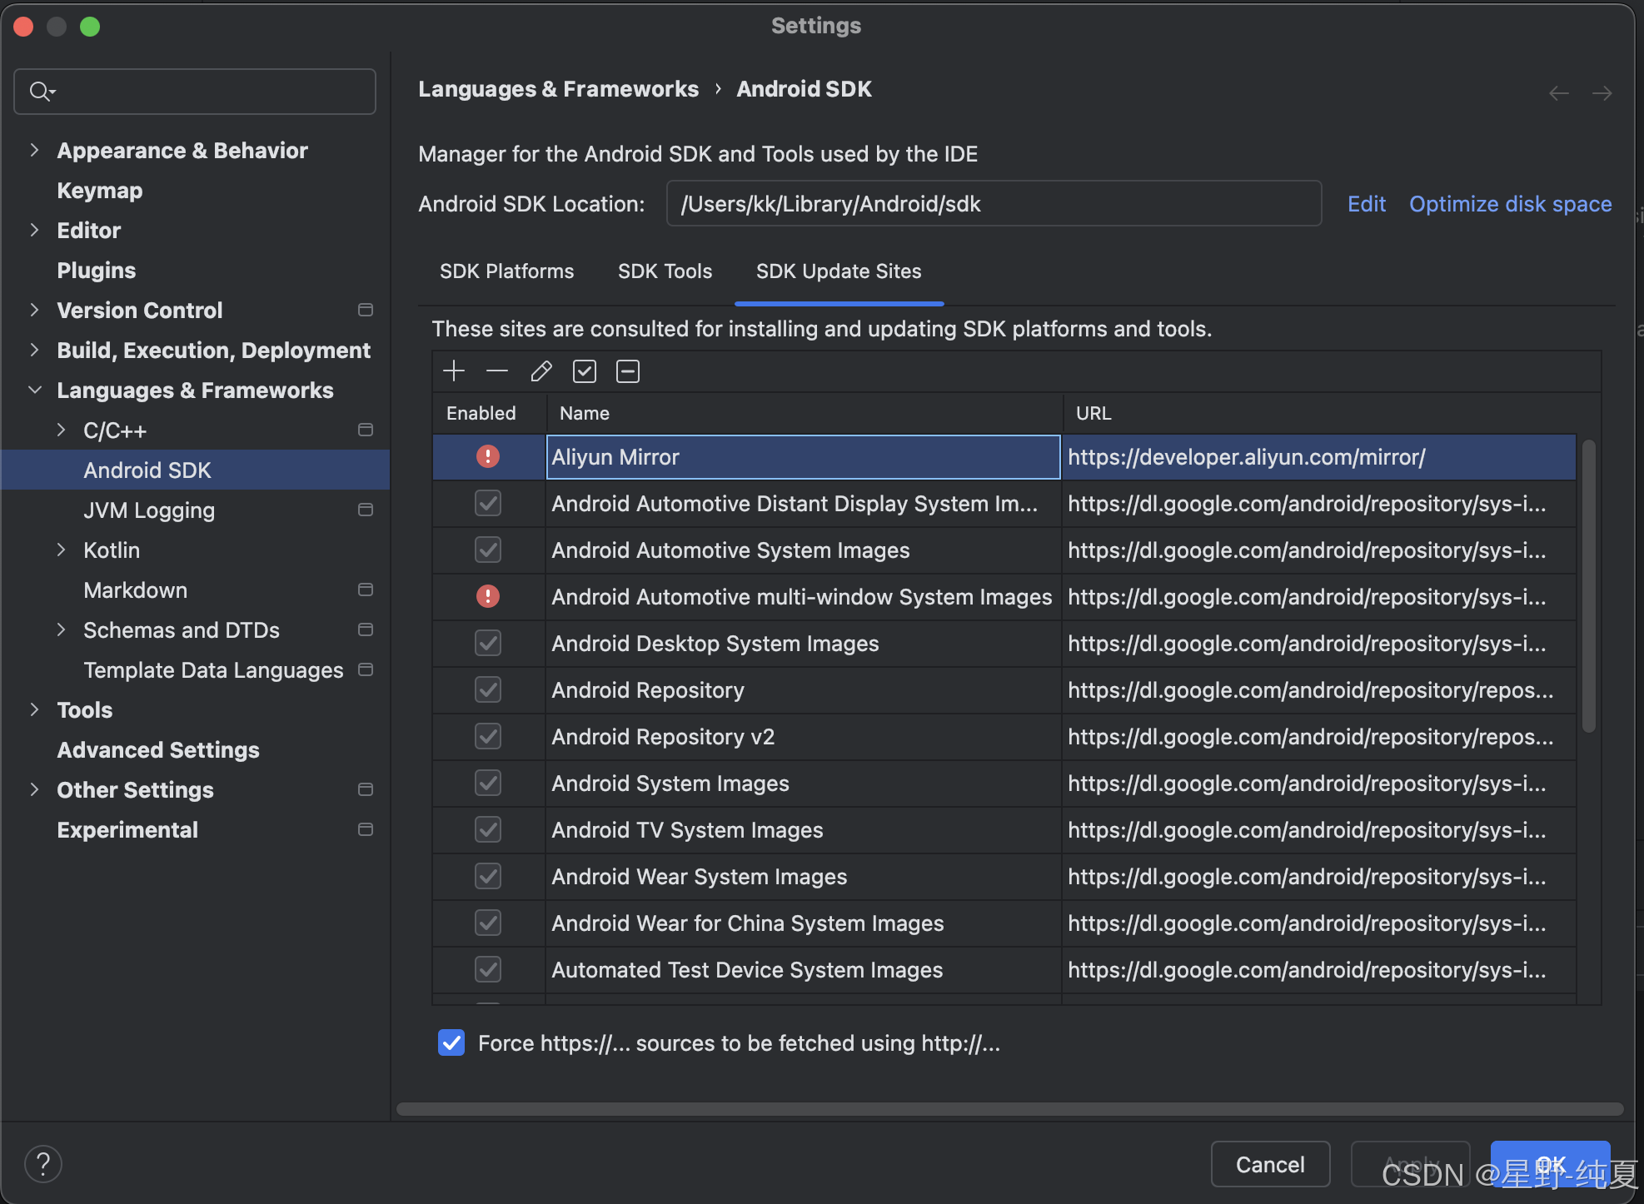The image size is (1644, 1204).
Task: Click the back navigation arrow
Action: pos(1558,93)
